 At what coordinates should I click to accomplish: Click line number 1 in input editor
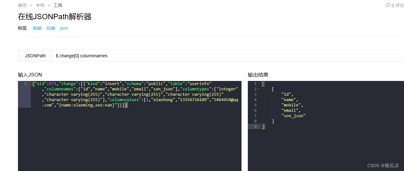point(26,84)
